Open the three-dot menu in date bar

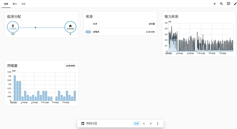158,124
